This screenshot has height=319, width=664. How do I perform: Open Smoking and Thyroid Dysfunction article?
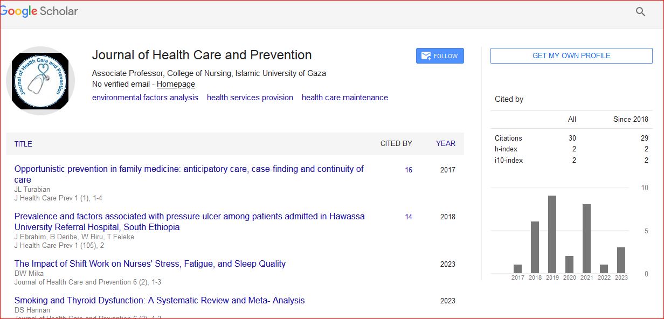pos(160,300)
